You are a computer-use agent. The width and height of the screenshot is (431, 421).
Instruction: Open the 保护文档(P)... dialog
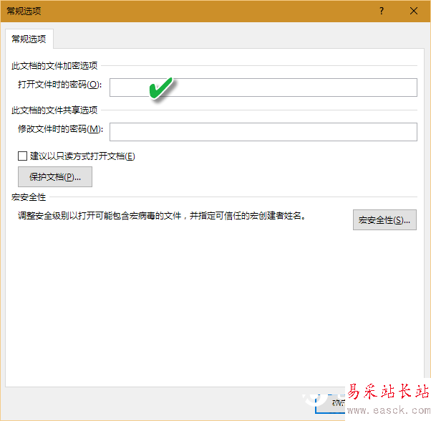click(x=55, y=176)
